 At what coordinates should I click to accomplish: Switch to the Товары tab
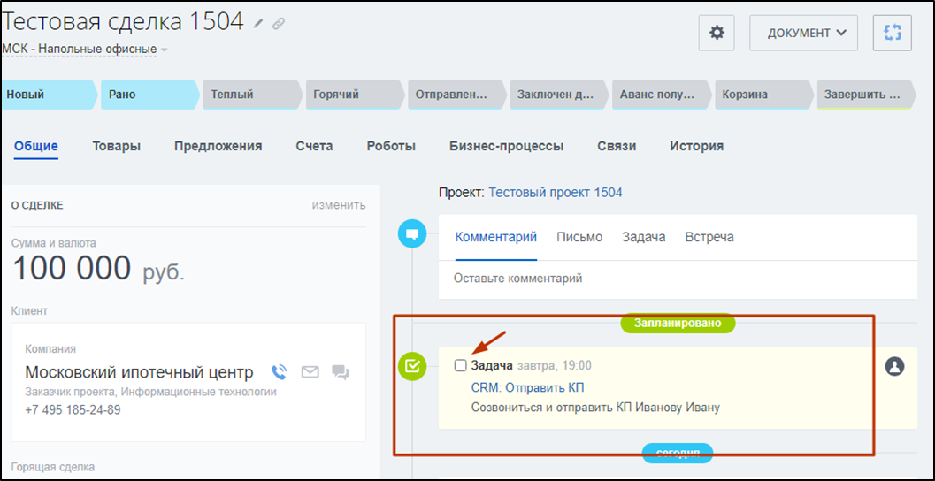(116, 146)
